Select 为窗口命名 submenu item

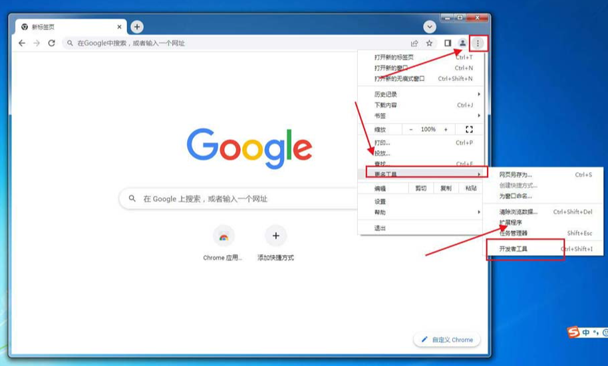click(543, 196)
